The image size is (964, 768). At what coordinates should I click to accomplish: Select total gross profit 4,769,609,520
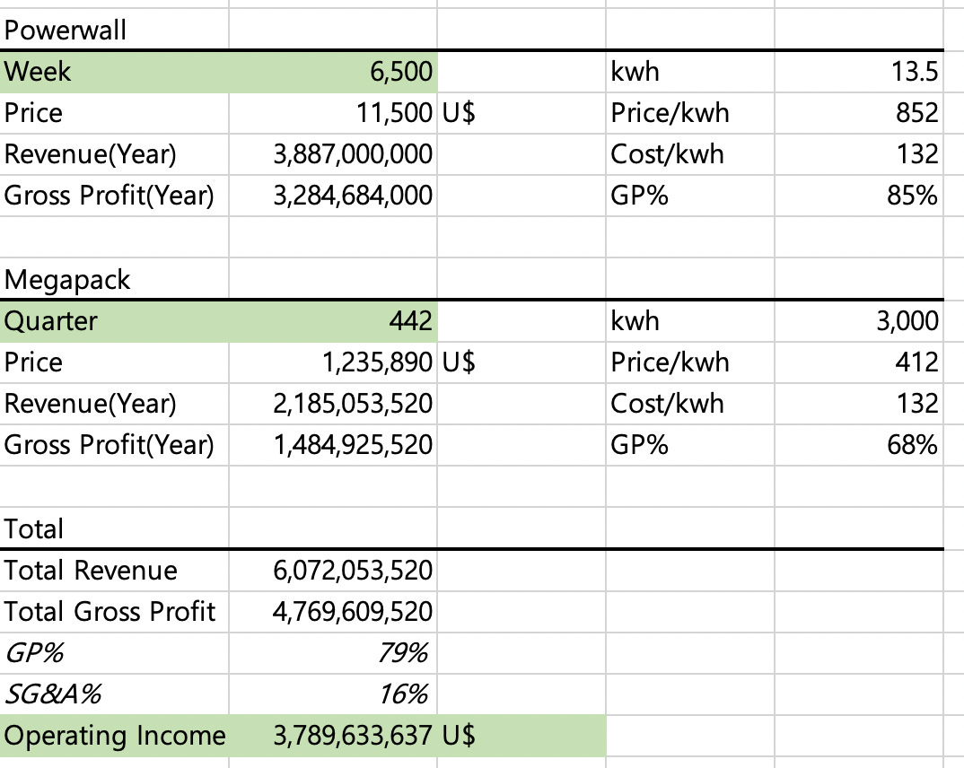point(333,612)
